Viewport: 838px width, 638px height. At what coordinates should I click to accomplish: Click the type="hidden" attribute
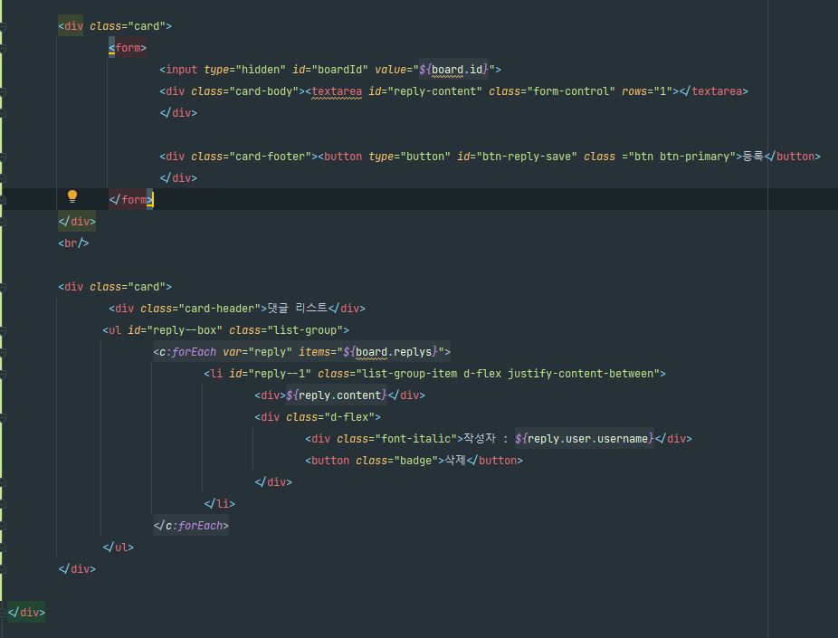click(x=244, y=70)
